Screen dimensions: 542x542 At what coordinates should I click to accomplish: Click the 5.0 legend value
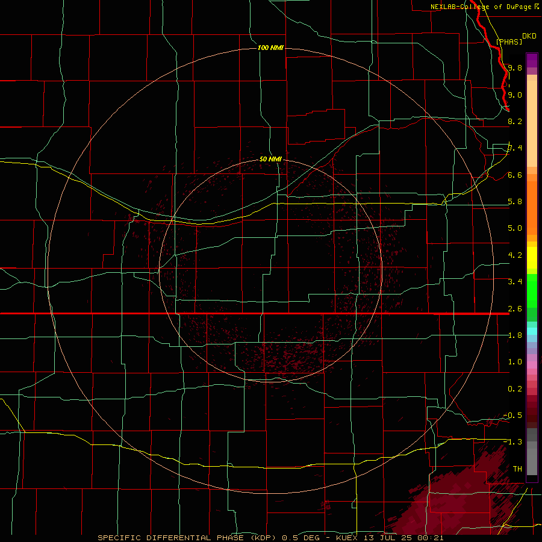pos(515,228)
